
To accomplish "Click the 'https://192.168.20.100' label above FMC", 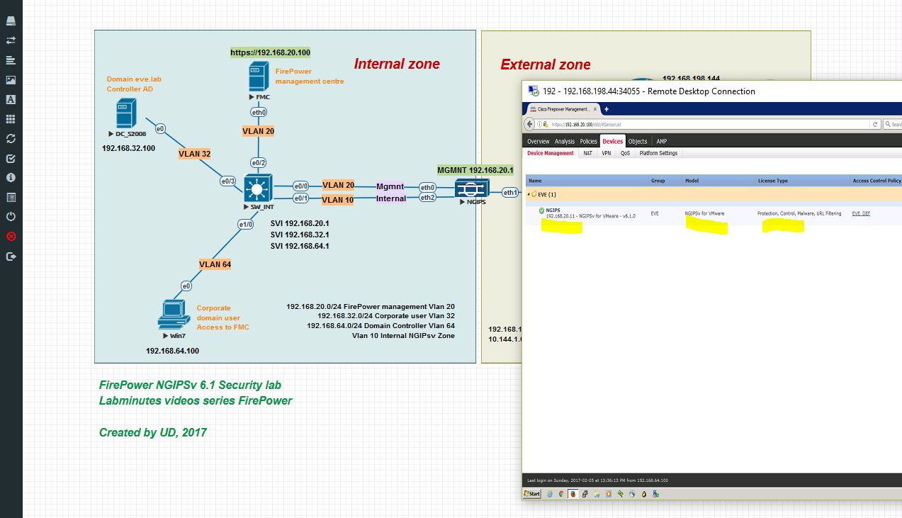I will tap(271, 52).
